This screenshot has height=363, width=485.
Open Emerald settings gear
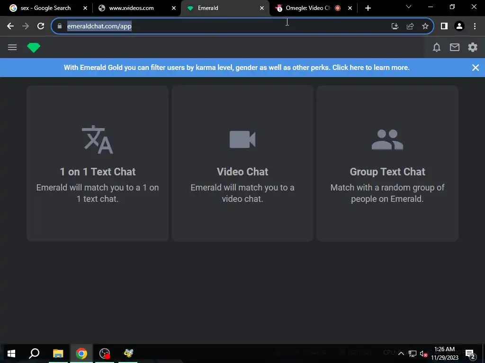[472, 47]
